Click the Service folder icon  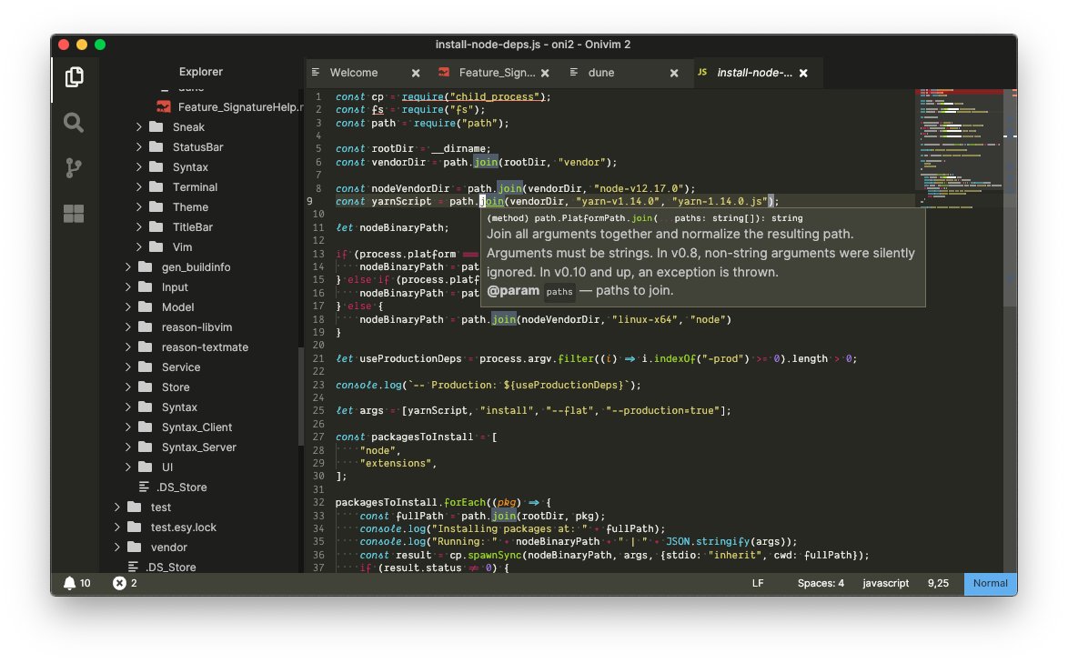145,367
